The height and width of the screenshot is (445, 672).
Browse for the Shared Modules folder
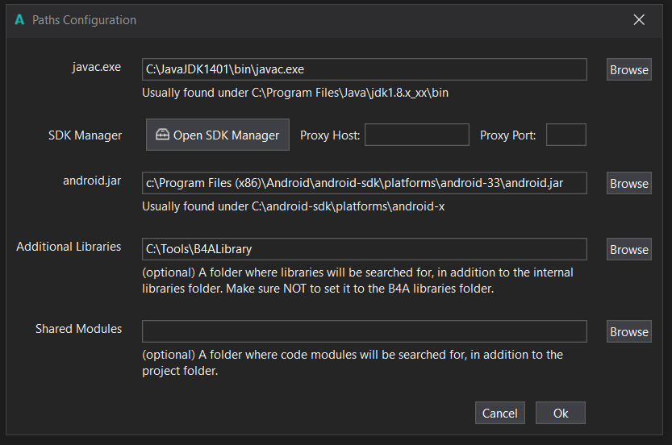(628, 332)
